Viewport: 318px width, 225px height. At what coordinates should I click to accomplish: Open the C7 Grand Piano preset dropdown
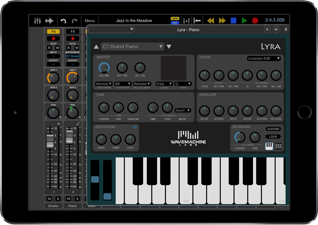pyautogui.click(x=132, y=46)
